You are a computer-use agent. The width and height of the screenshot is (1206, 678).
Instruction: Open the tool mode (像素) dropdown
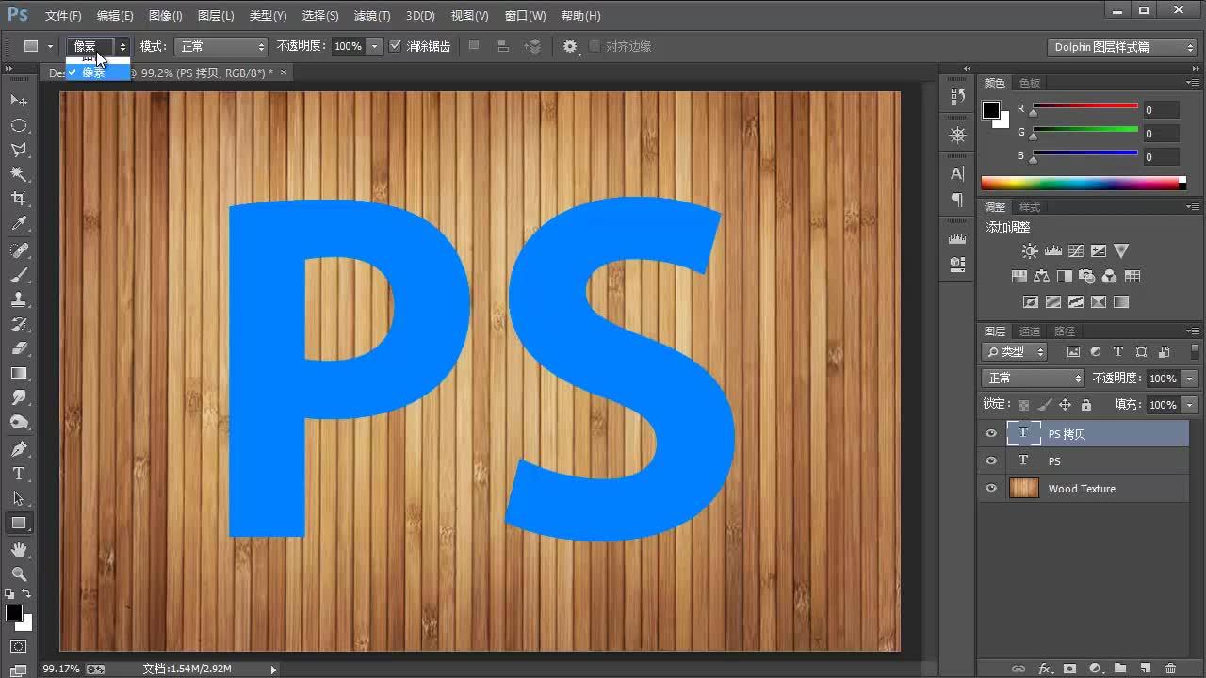click(98, 46)
